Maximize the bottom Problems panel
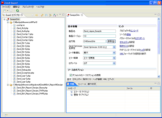This screenshot has width=162, height=118. 158,84
